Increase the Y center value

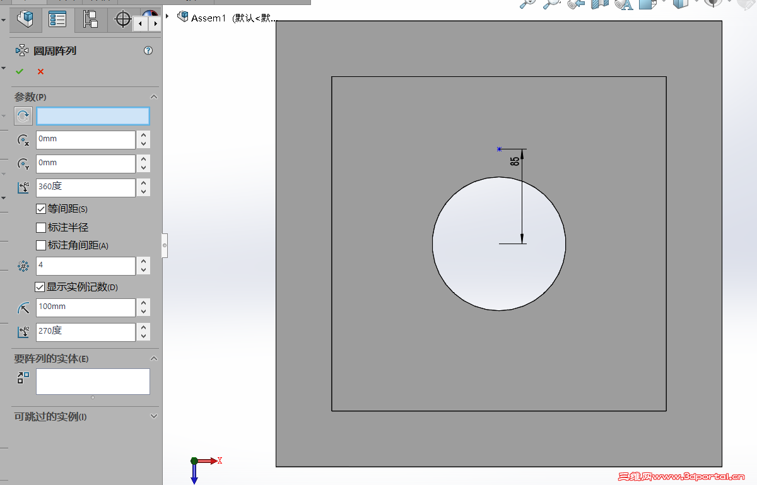point(144,160)
